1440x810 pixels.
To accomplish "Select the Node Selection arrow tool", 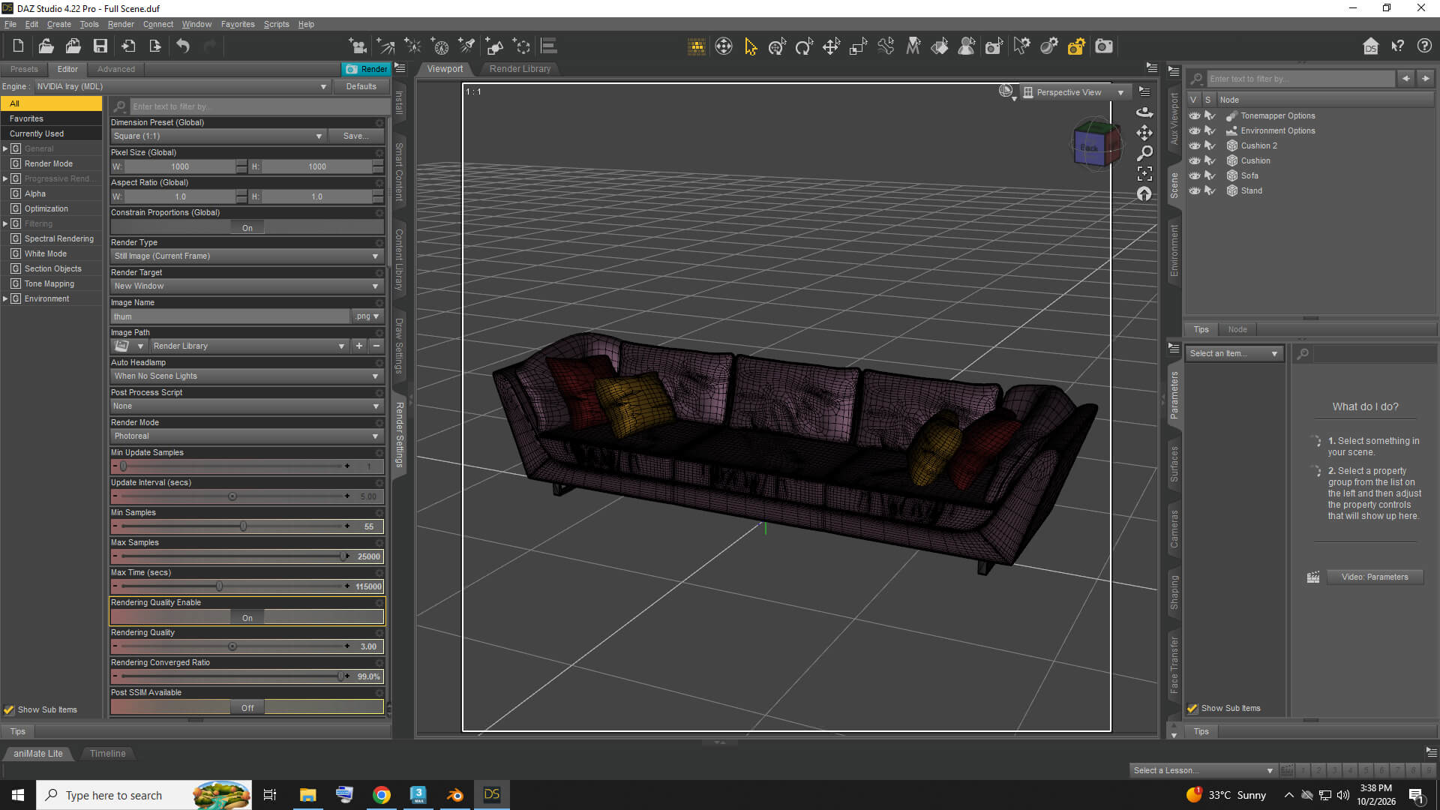I will (750, 46).
